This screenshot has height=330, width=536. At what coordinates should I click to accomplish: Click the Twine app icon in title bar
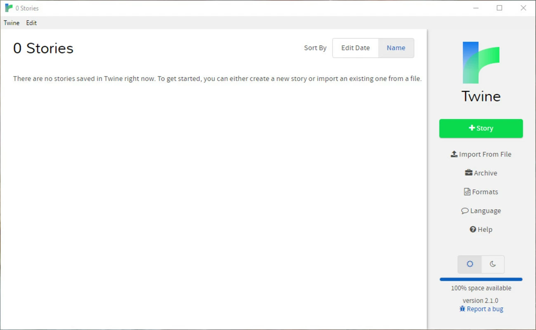(8, 8)
